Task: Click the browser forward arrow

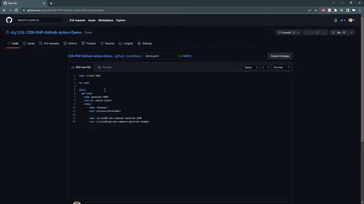Action: [x=10, y=10]
